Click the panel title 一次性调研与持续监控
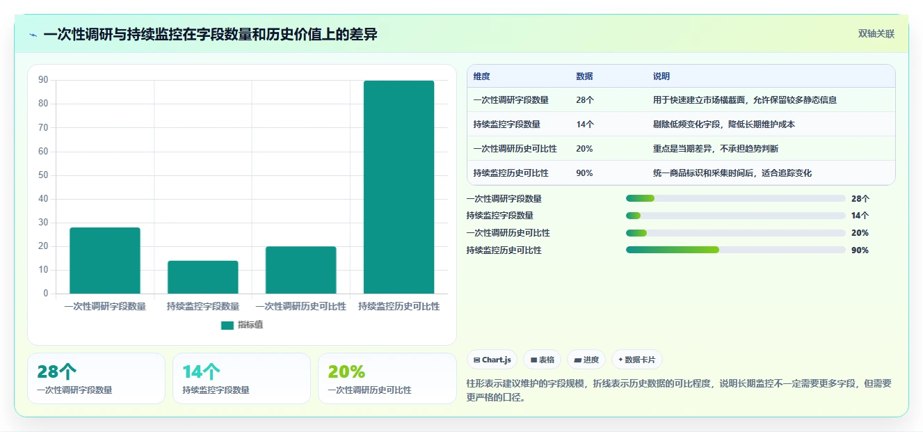This screenshot has width=923, height=432. pos(210,34)
